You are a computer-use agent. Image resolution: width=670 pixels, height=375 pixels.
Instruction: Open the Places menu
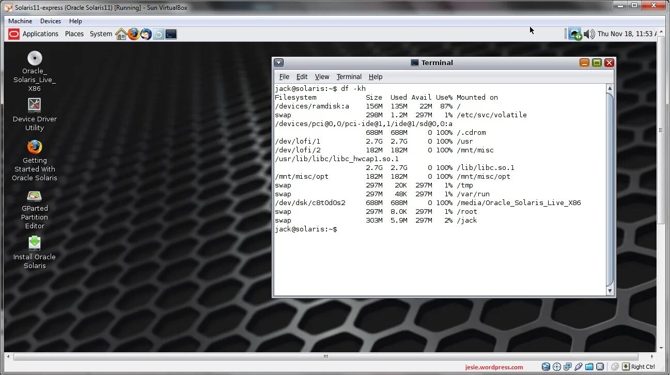click(x=74, y=34)
